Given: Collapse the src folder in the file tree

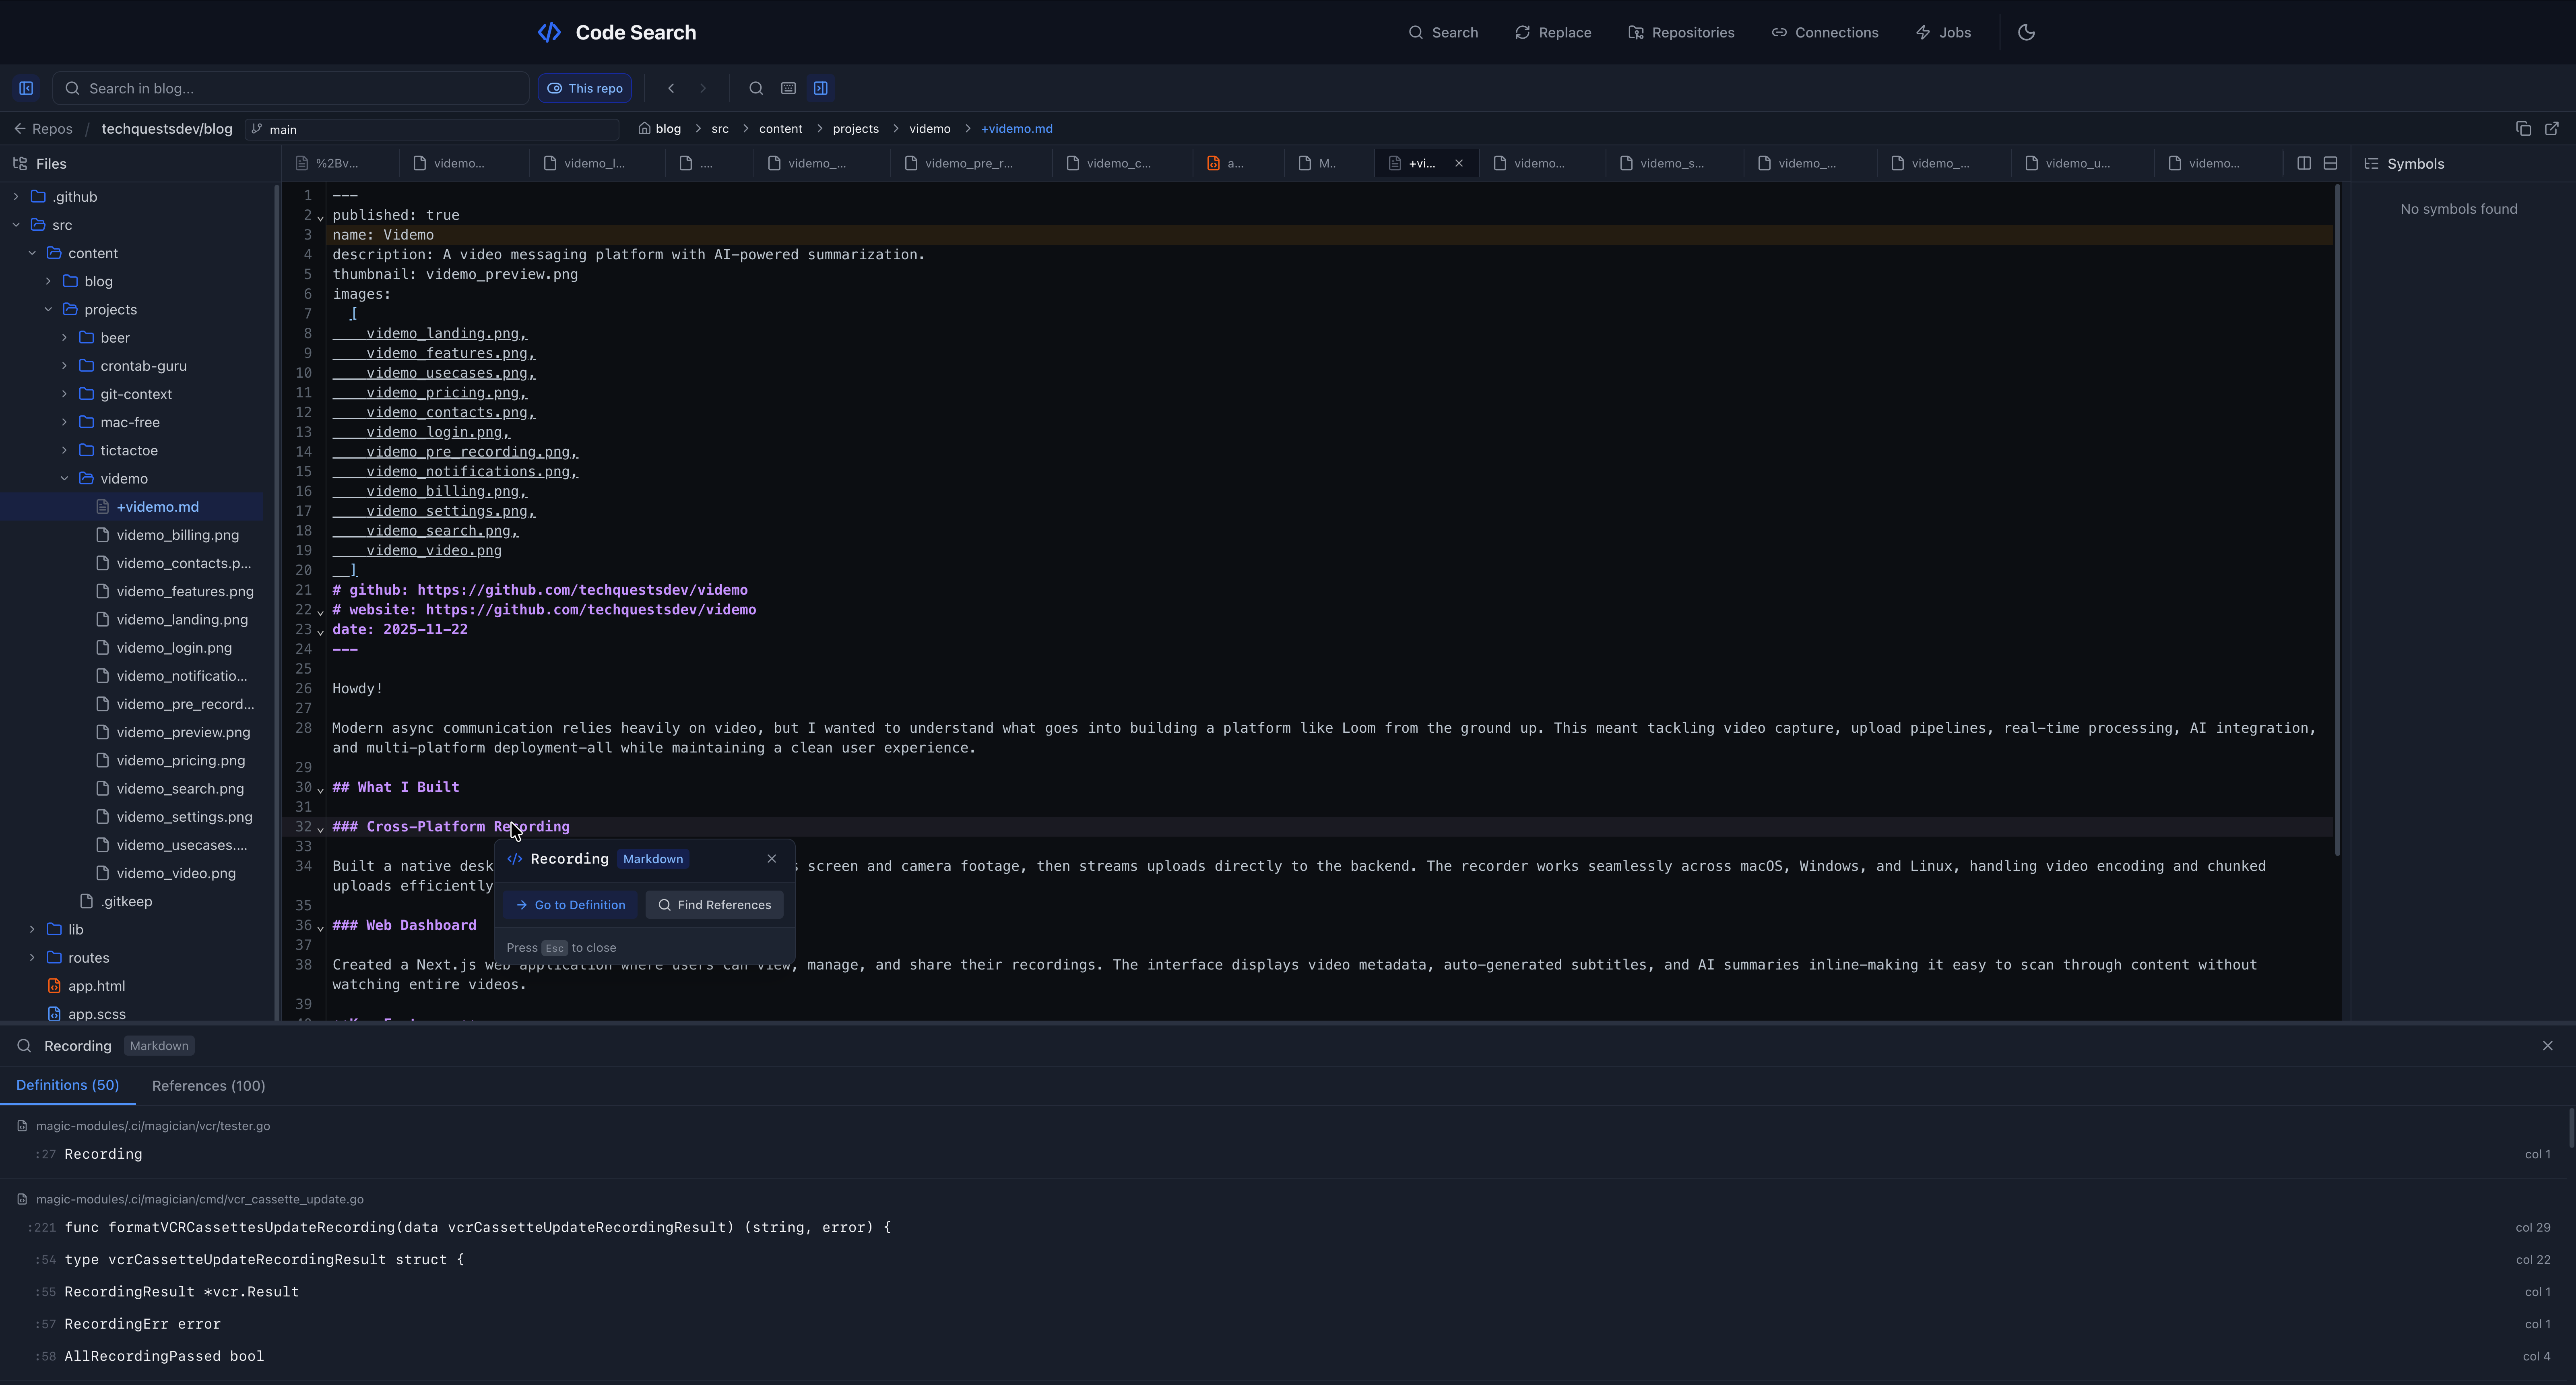Looking at the screenshot, I should pos(16,225).
